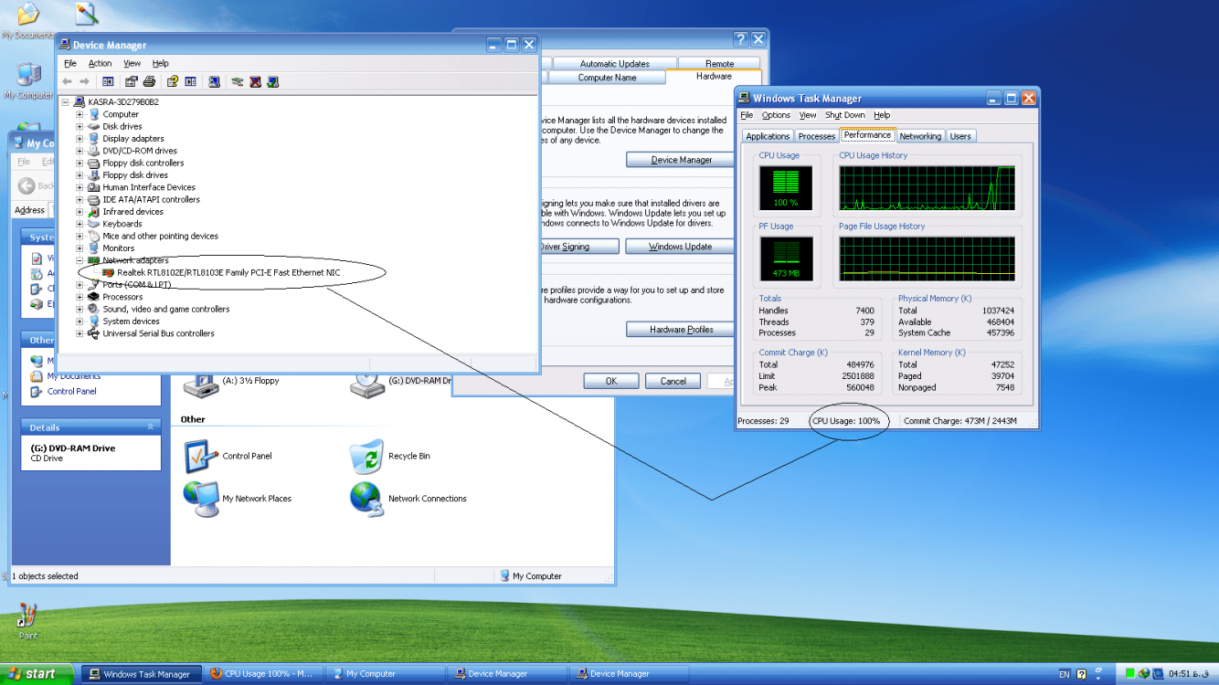This screenshot has height=685, width=1219.
Task: Select the Paint desktop shortcut
Action: [27, 621]
